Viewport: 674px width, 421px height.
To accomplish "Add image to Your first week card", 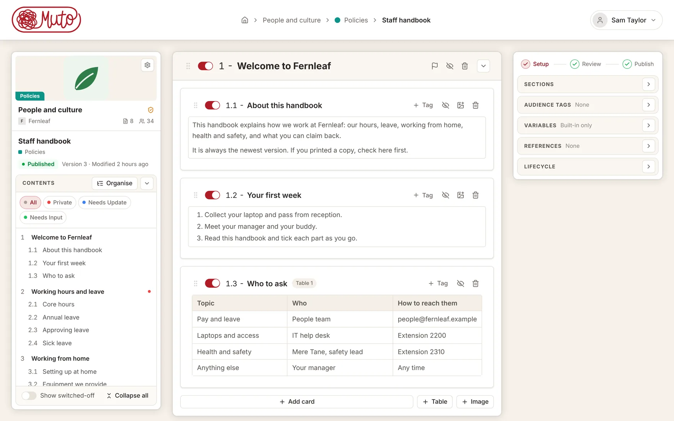I will [460, 195].
